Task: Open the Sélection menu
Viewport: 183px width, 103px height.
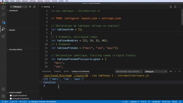Action: (x=25, y=1)
